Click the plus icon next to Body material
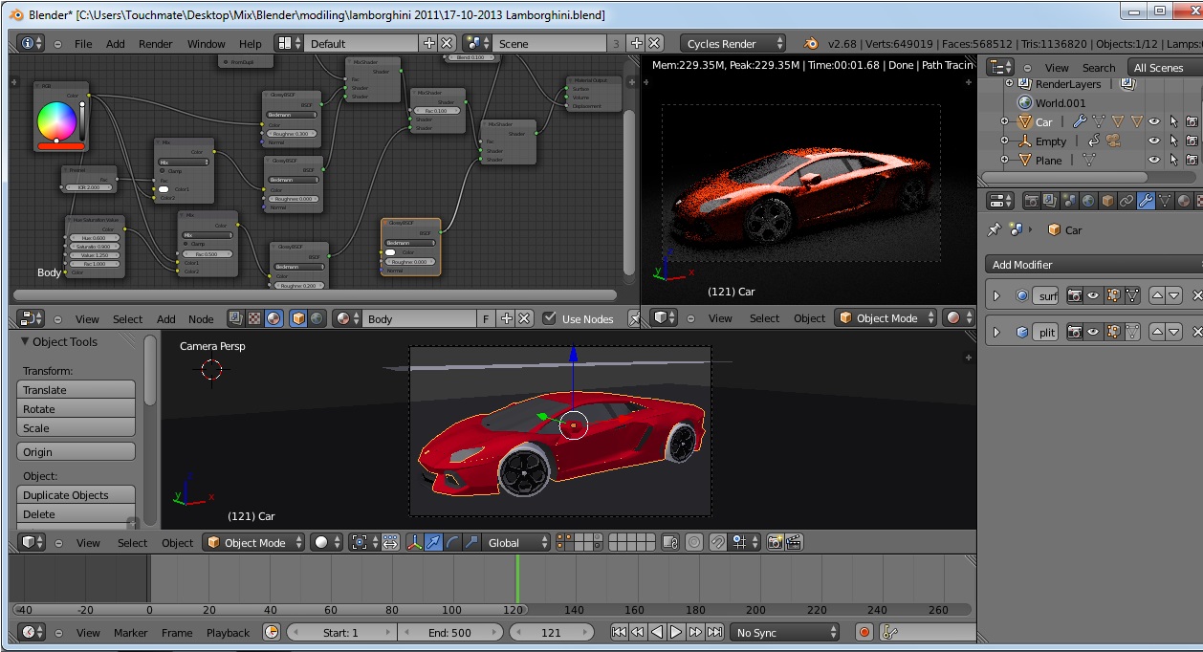 click(x=507, y=318)
